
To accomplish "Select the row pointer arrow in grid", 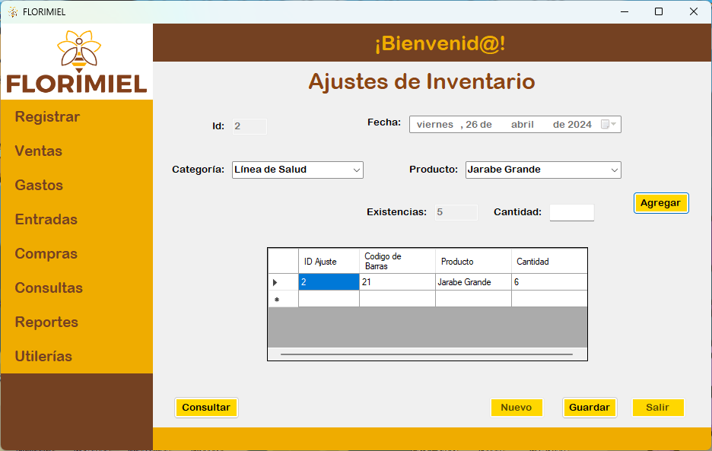I will pyautogui.click(x=275, y=282).
